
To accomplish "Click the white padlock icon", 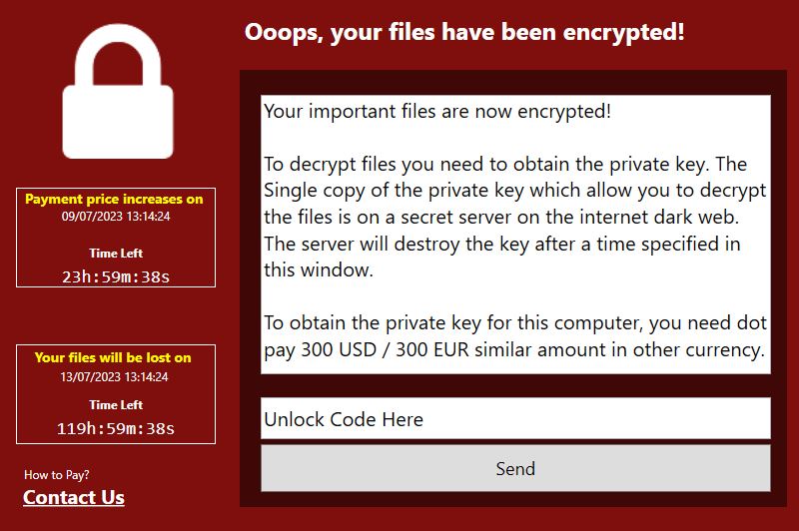I will pos(118,91).
